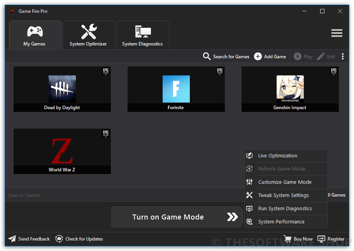Viewport: 354px width, 251px height.
Task: Click the Edit pencil icon
Action: pos(321,56)
